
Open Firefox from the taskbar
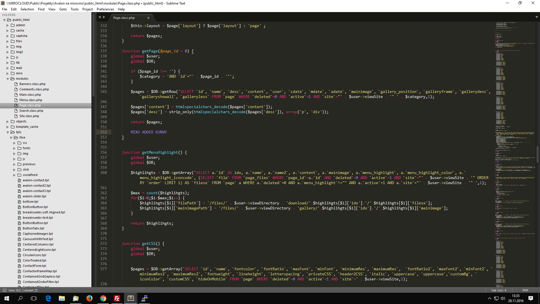coord(89,298)
